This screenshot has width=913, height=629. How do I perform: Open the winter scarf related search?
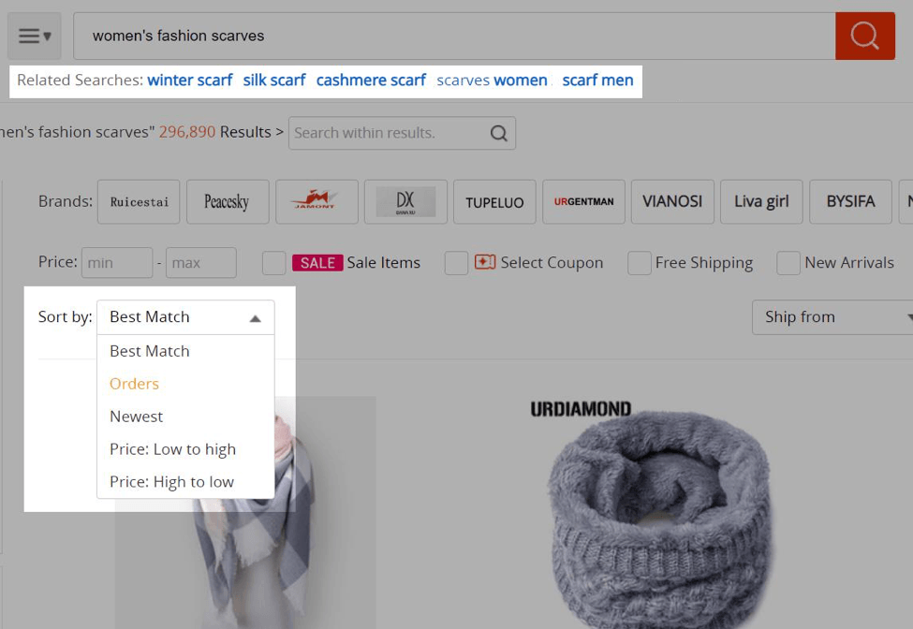point(190,80)
